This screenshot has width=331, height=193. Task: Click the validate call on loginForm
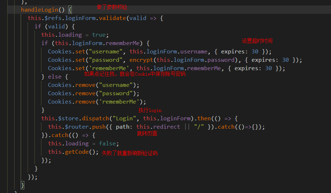[x=113, y=18]
